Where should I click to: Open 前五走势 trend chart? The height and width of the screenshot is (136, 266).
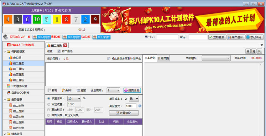click(24, 122)
